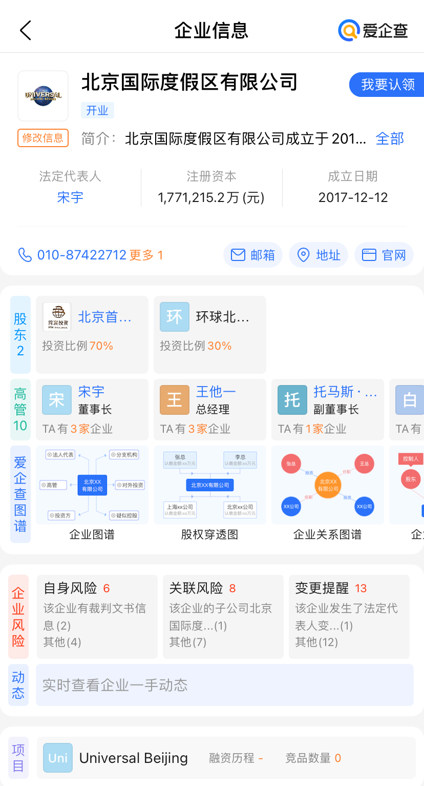Image resolution: width=424 pixels, height=786 pixels.
Task: Open the 自身风险 6 risk tab
Action: click(x=97, y=616)
